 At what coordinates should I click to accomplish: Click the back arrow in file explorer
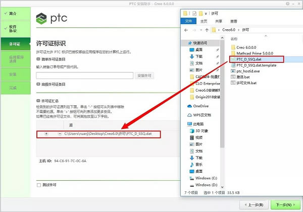point(186,30)
